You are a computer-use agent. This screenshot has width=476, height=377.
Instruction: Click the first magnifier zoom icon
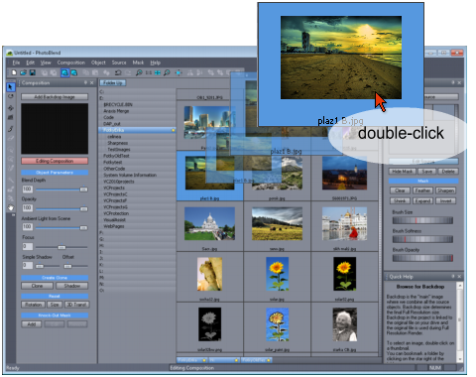[139, 72]
